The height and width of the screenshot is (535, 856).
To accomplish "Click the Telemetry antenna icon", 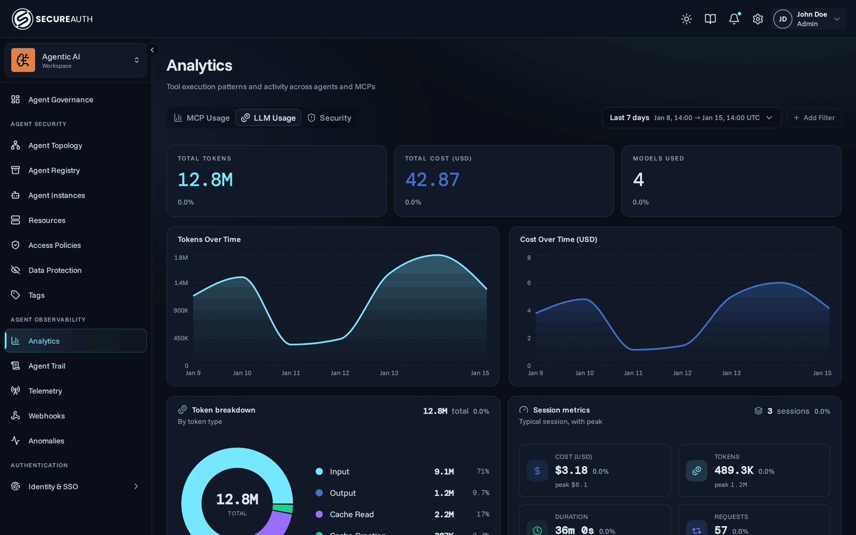I will coord(15,391).
